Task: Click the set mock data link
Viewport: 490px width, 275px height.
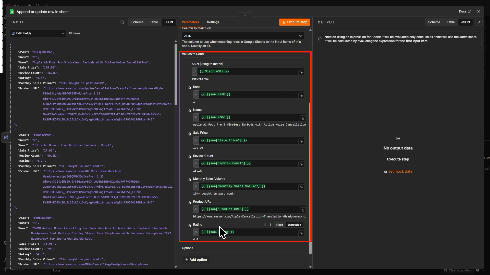Action: pyautogui.click(x=400, y=171)
